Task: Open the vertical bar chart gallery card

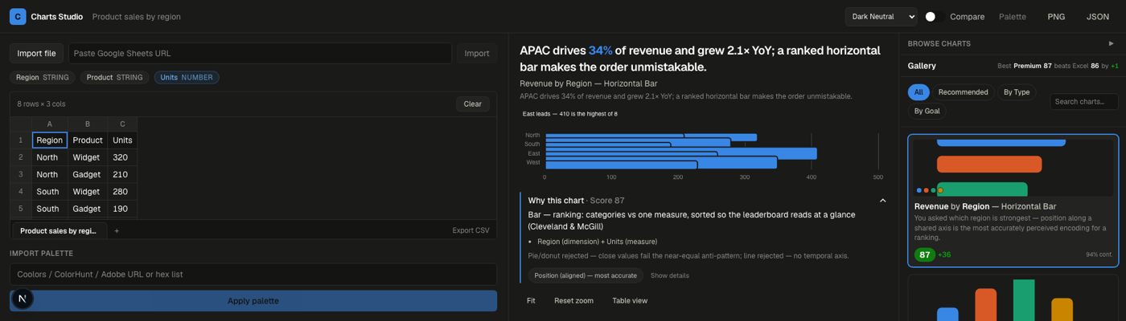Action: pos(1013,299)
